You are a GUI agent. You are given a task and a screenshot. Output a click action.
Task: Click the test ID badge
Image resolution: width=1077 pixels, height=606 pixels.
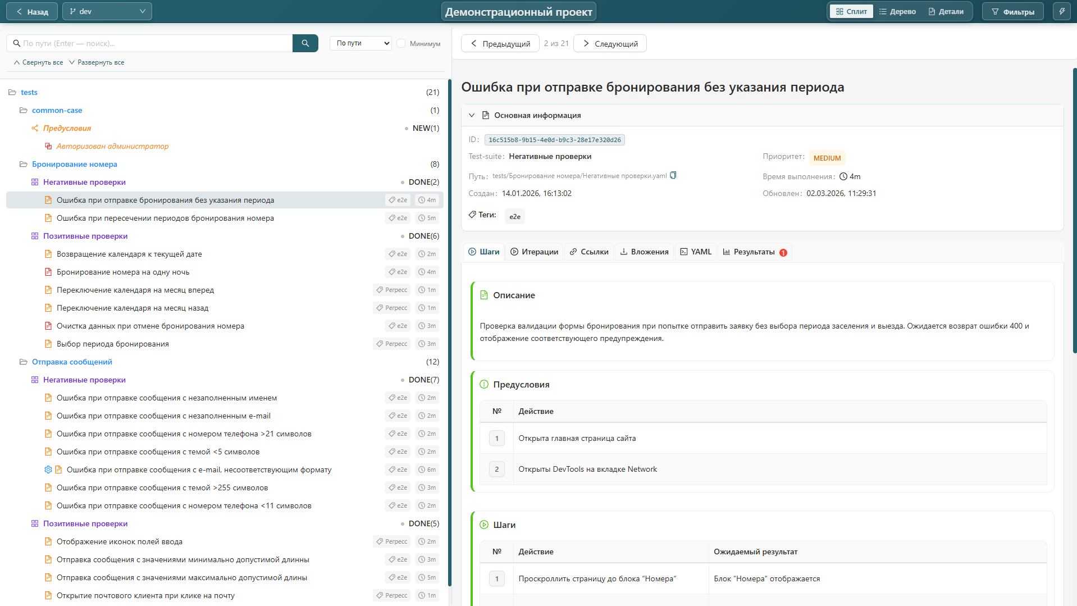[x=554, y=140]
